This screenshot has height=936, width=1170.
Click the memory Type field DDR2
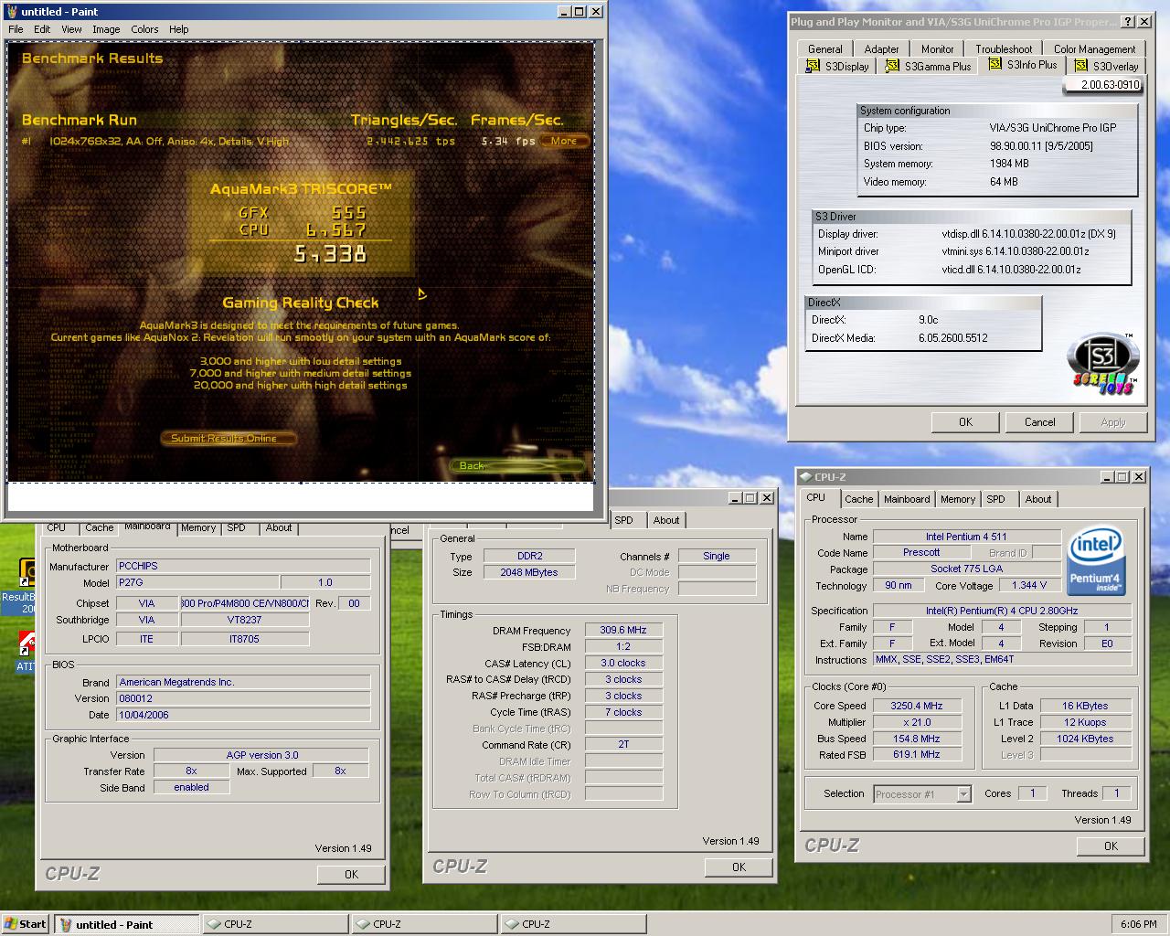tap(530, 556)
